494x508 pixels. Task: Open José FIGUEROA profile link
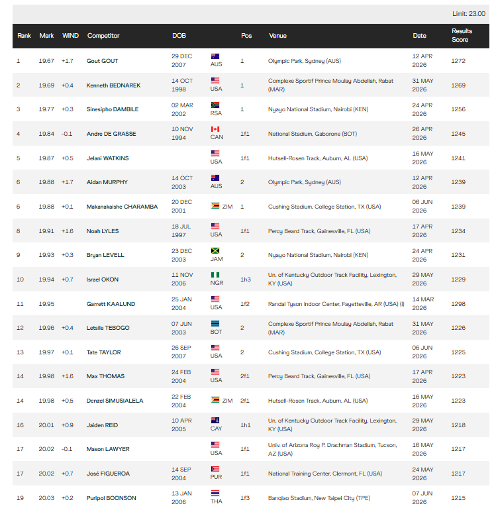[108, 474]
